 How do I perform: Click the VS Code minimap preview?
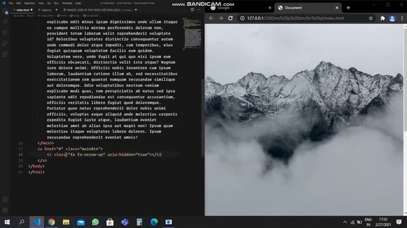pyautogui.click(x=192, y=33)
